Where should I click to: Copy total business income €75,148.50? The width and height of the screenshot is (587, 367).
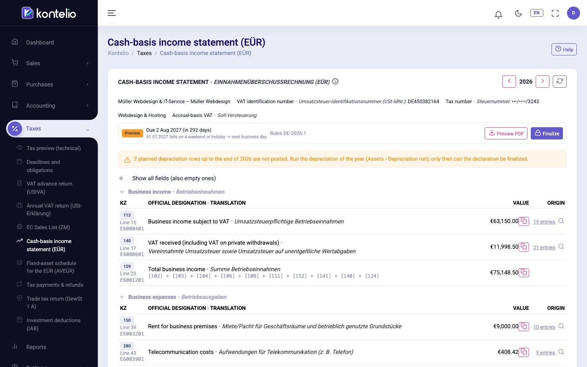(x=524, y=272)
